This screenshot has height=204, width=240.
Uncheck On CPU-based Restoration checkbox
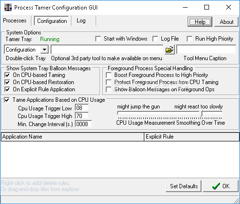[7, 82]
